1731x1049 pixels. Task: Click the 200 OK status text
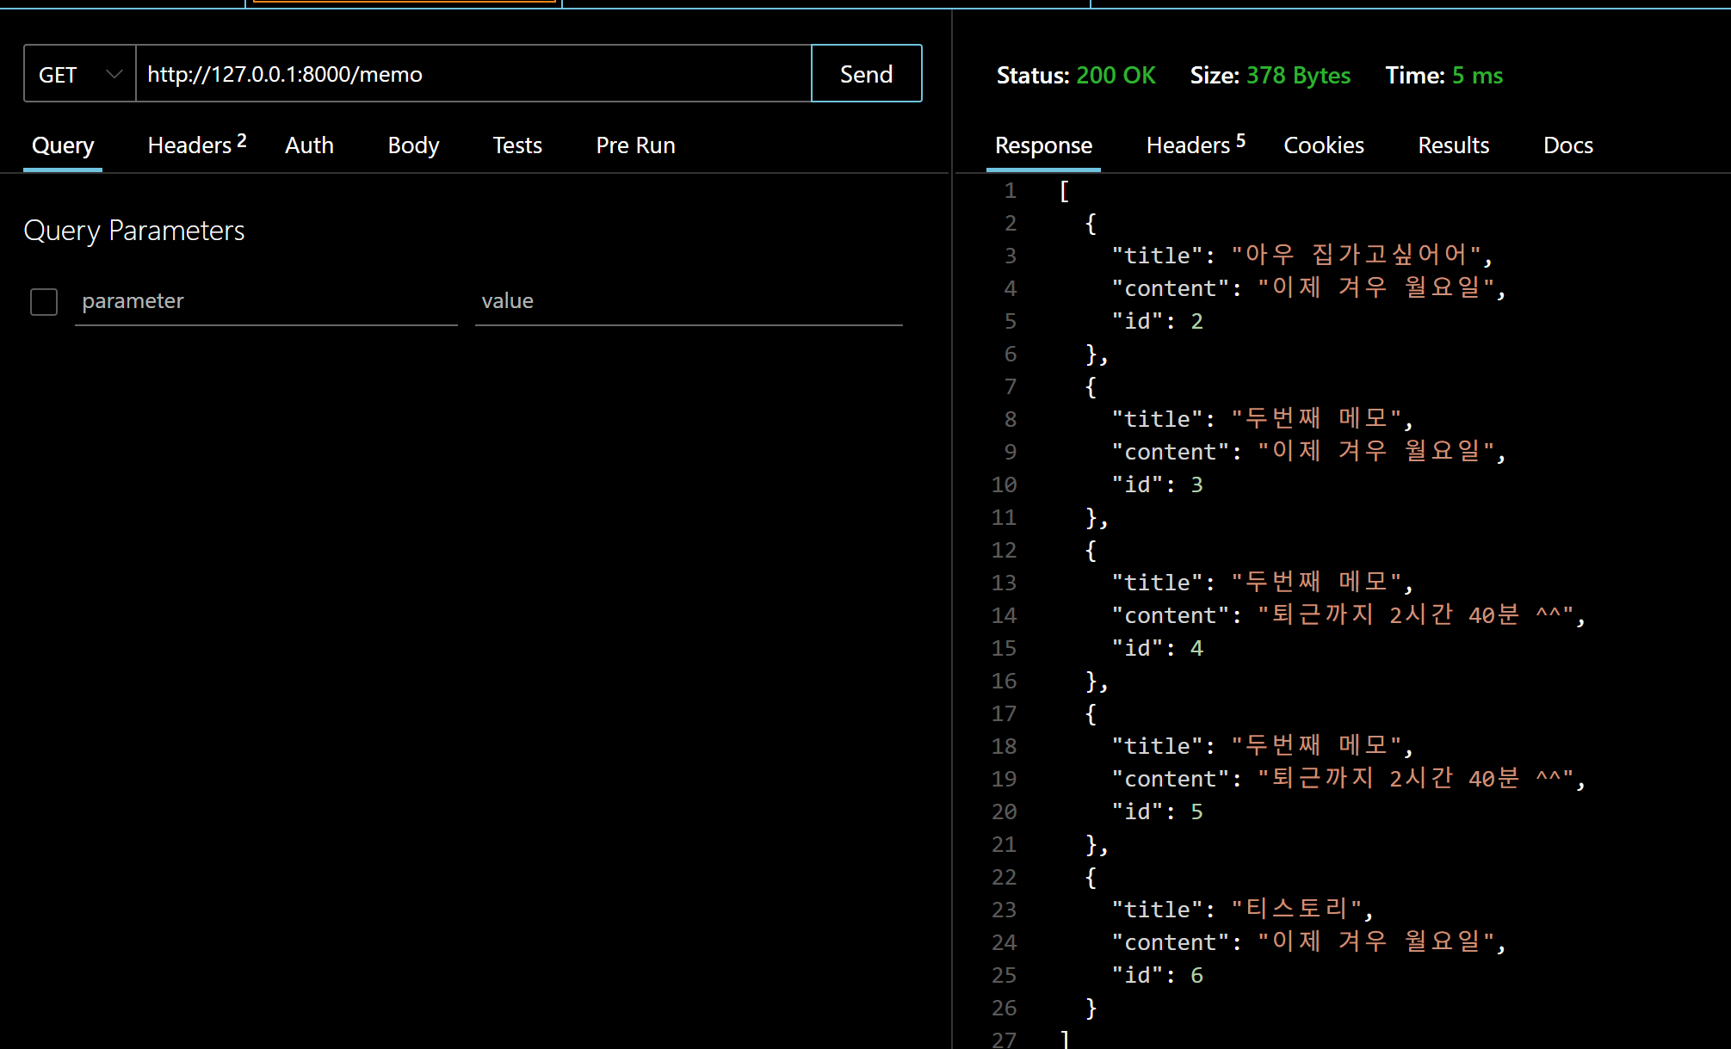point(1116,76)
